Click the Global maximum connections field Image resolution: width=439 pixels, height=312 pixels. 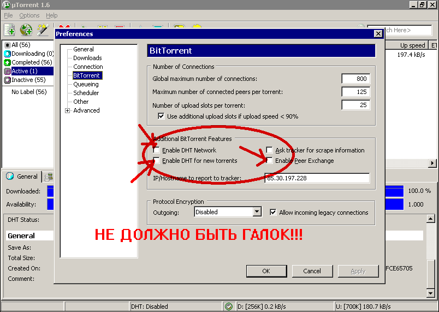pyautogui.click(x=356, y=79)
